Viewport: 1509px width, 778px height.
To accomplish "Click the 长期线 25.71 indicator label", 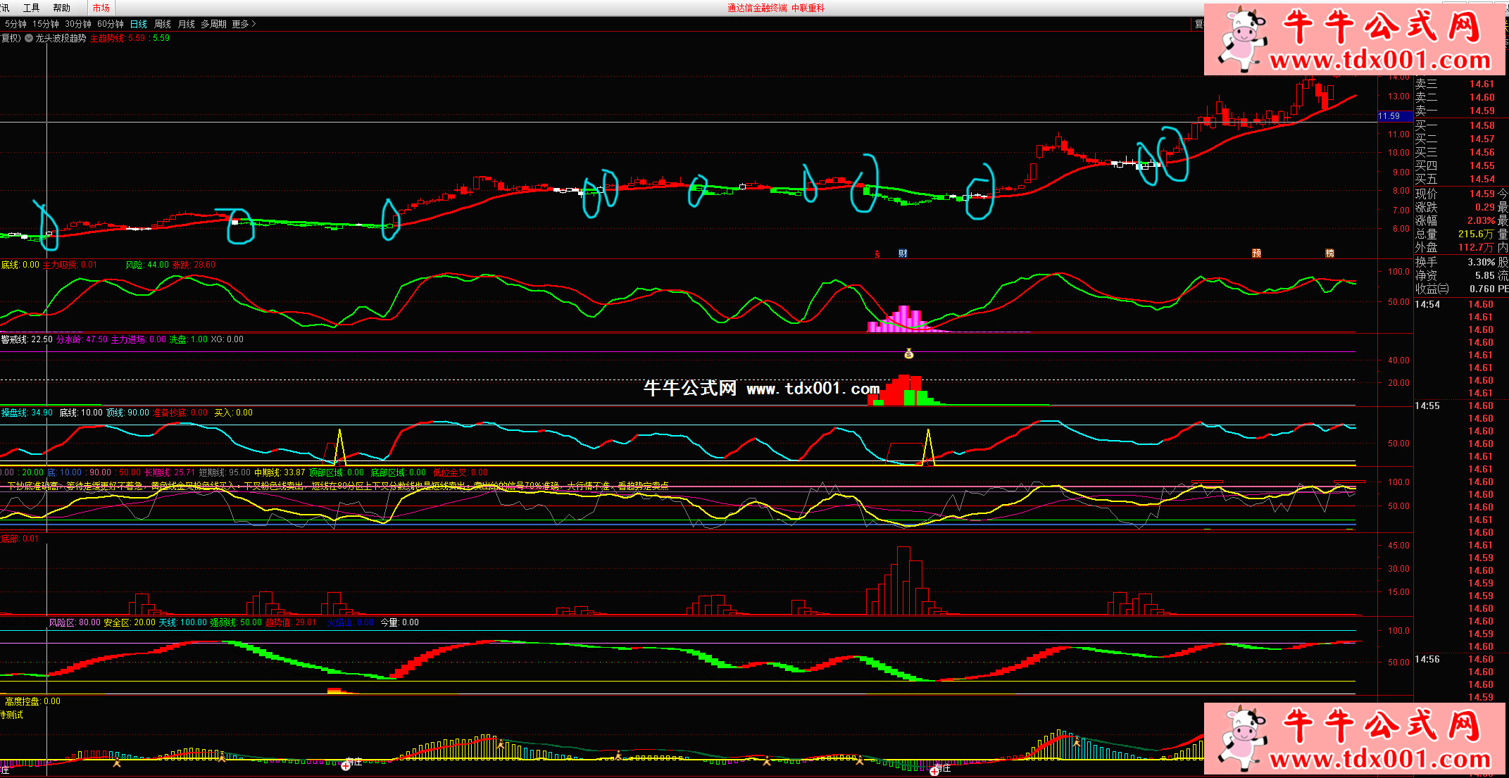I will click(169, 472).
